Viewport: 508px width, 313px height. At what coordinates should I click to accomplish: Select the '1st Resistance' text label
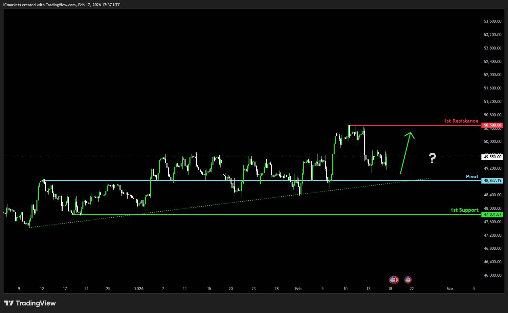click(461, 121)
